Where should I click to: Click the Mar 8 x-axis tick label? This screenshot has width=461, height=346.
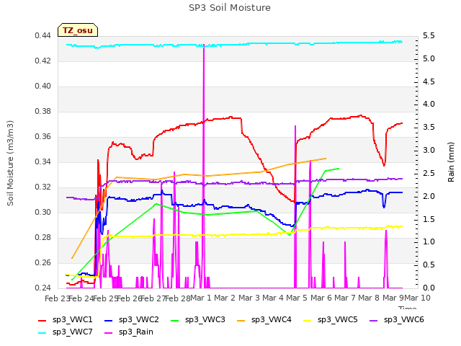click(x=369, y=298)
